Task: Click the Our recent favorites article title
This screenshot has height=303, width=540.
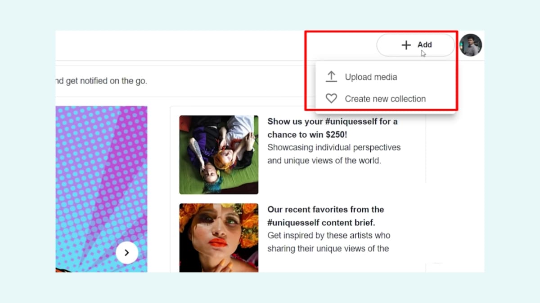Action: pos(326,215)
